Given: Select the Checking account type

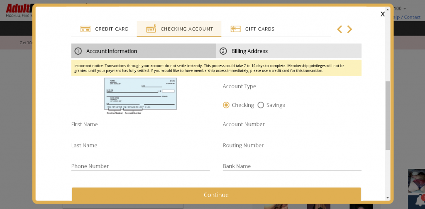Looking at the screenshot, I should click(x=226, y=105).
